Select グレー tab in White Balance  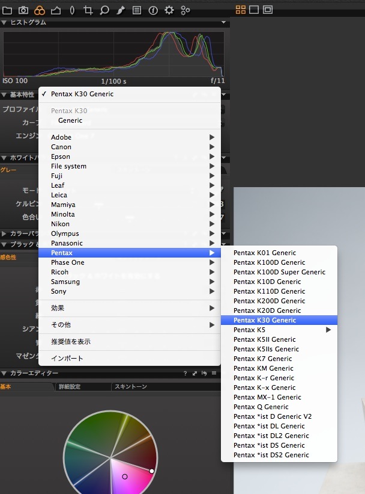point(8,170)
